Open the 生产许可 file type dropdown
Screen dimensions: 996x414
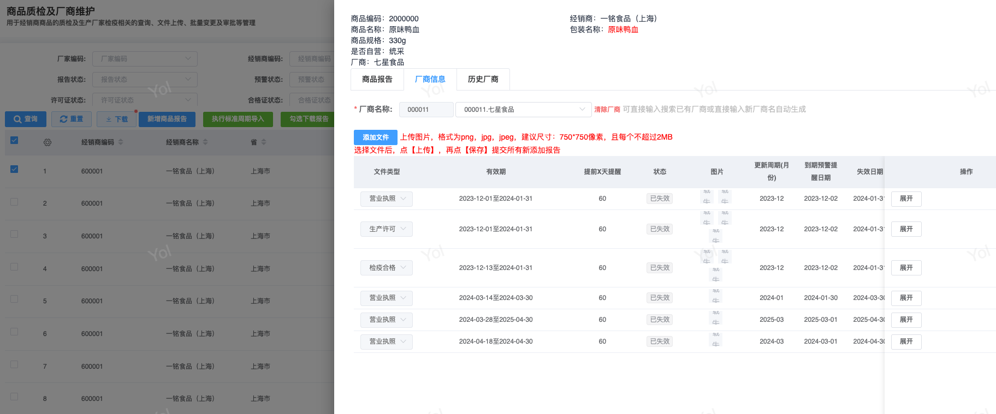pyautogui.click(x=387, y=229)
